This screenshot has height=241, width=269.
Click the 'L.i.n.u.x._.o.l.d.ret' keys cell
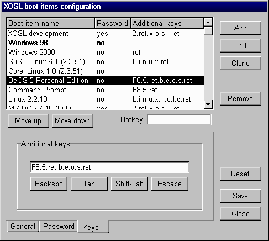click(x=162, y=99)
